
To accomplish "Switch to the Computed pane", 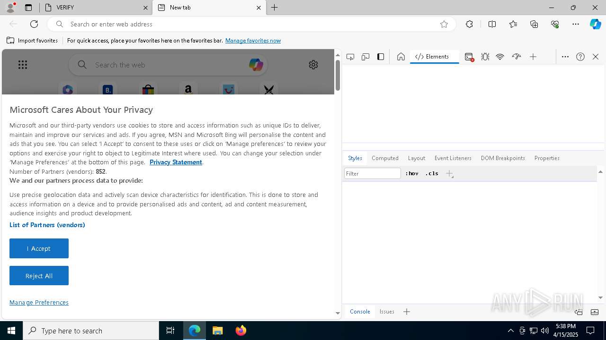I will 385,158.
